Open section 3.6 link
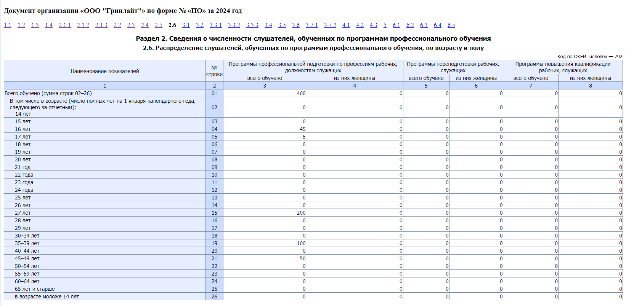The height and width of the screenshot is (306, 626). tap(296, 25)
